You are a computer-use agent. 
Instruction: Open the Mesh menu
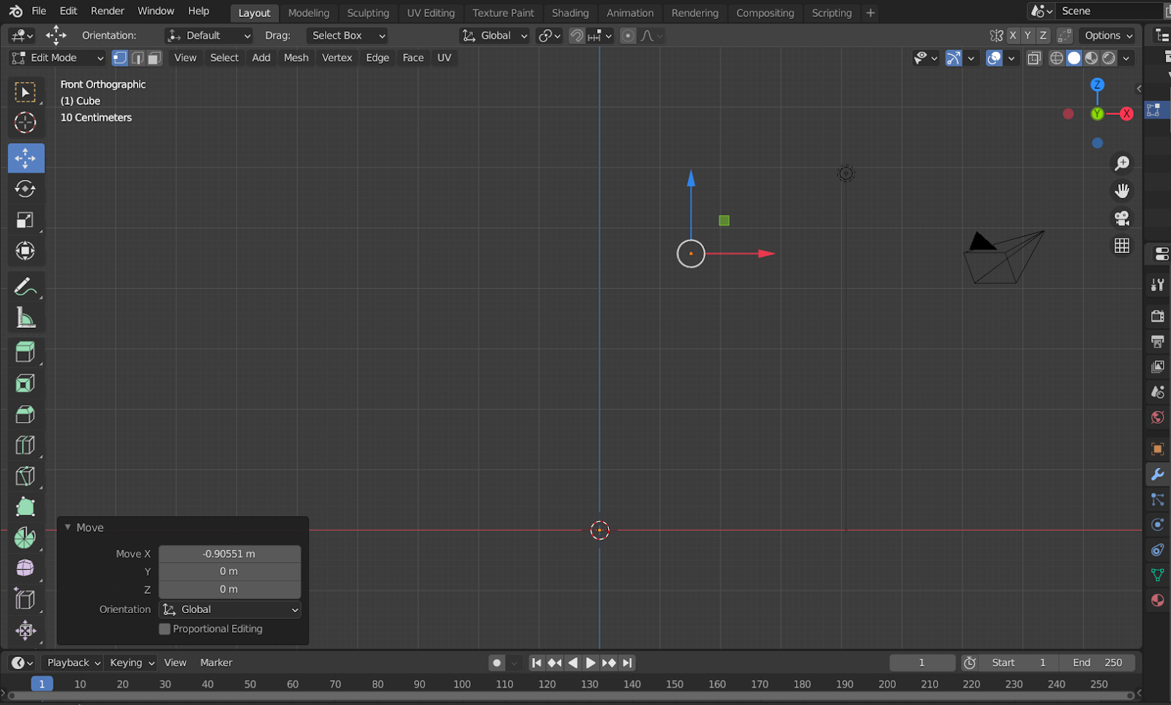(x=296, y=58)
